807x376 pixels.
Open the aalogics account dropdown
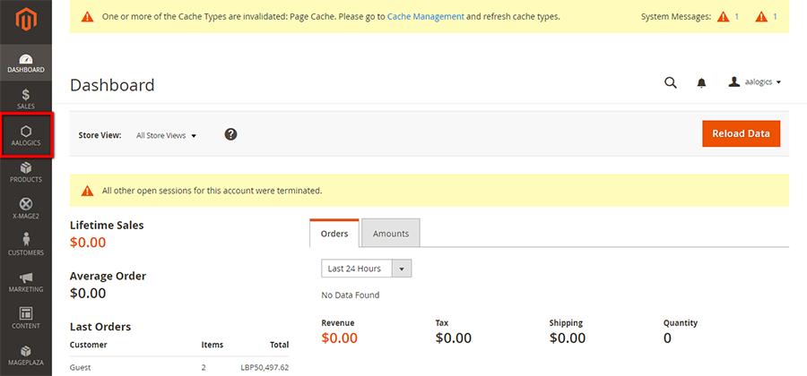tap(755, 82)
